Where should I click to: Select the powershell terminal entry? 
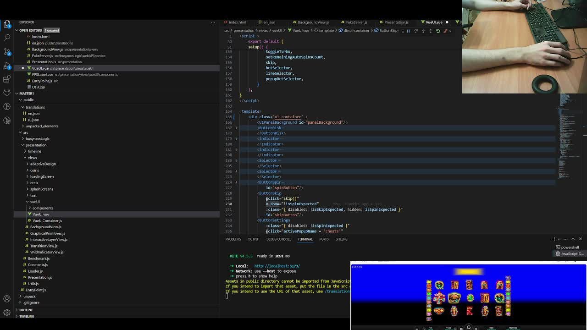[570, 247]
